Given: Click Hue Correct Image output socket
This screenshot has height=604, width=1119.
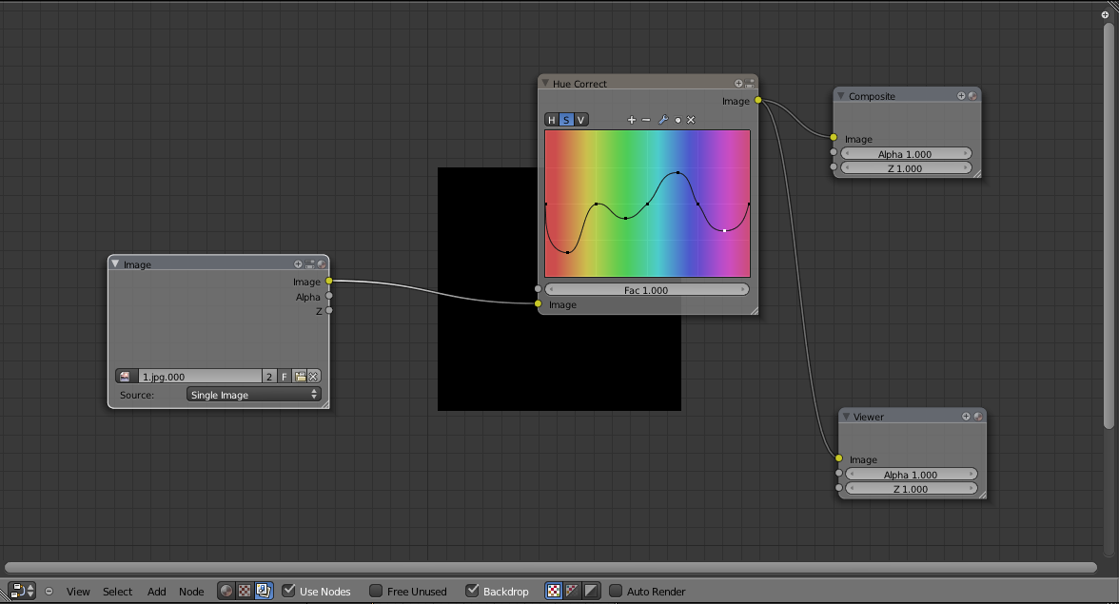Looking at the screenshot, I should tap(757, 100).
